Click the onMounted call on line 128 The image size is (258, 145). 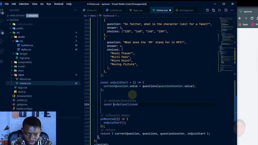[108, 119]
